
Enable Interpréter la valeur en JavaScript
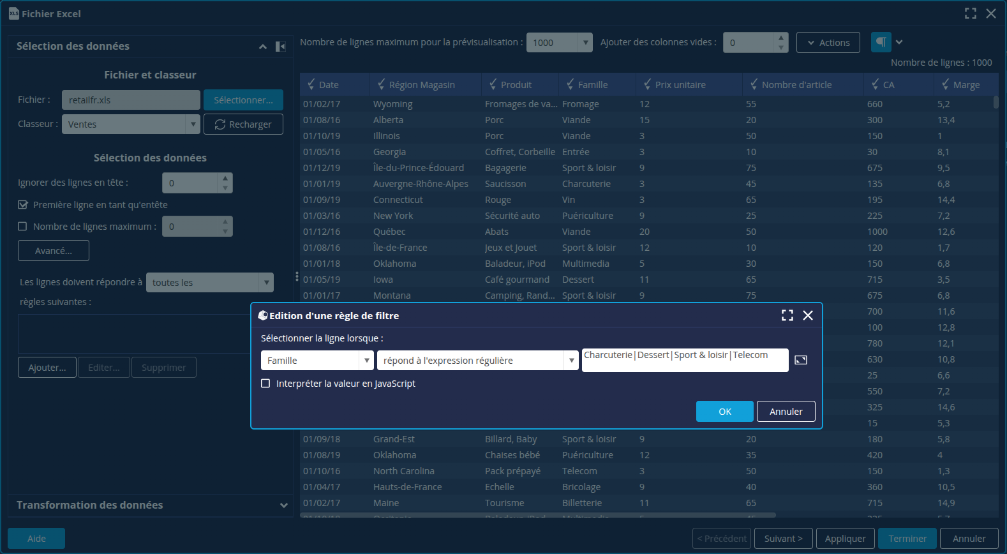pyautogui.click(x=265, y=384)
